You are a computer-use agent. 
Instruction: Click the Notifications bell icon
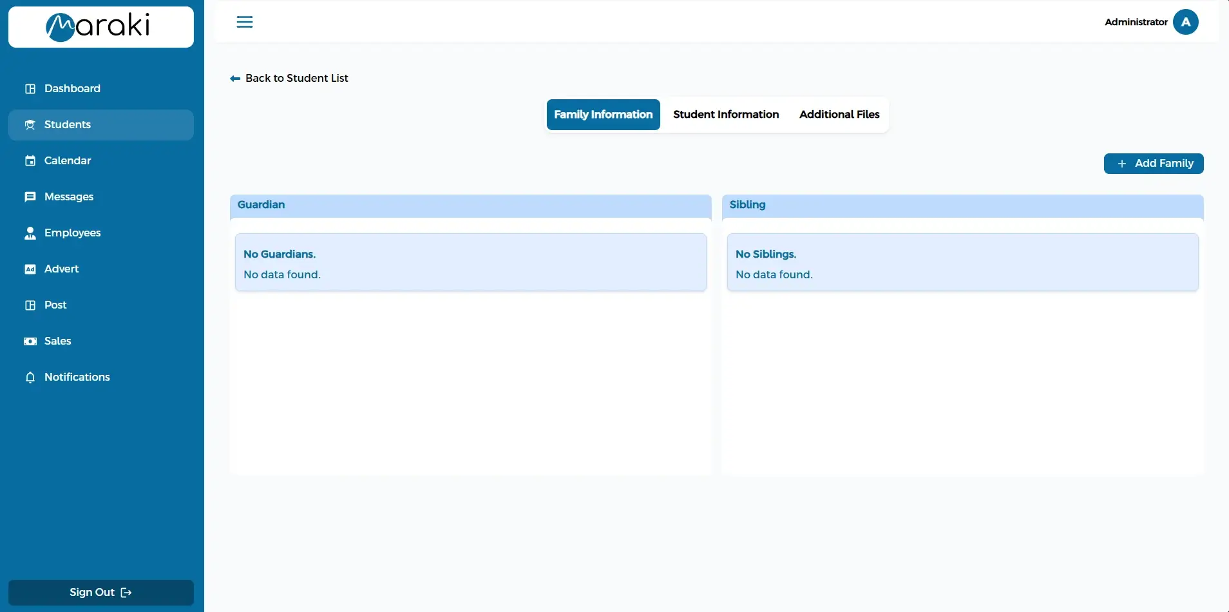(30, 378)
